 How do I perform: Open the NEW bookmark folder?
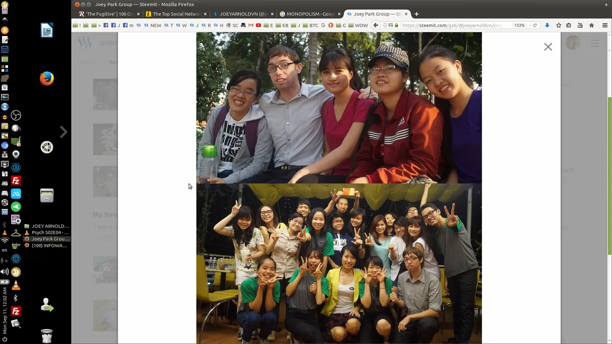tap(153, 25)
